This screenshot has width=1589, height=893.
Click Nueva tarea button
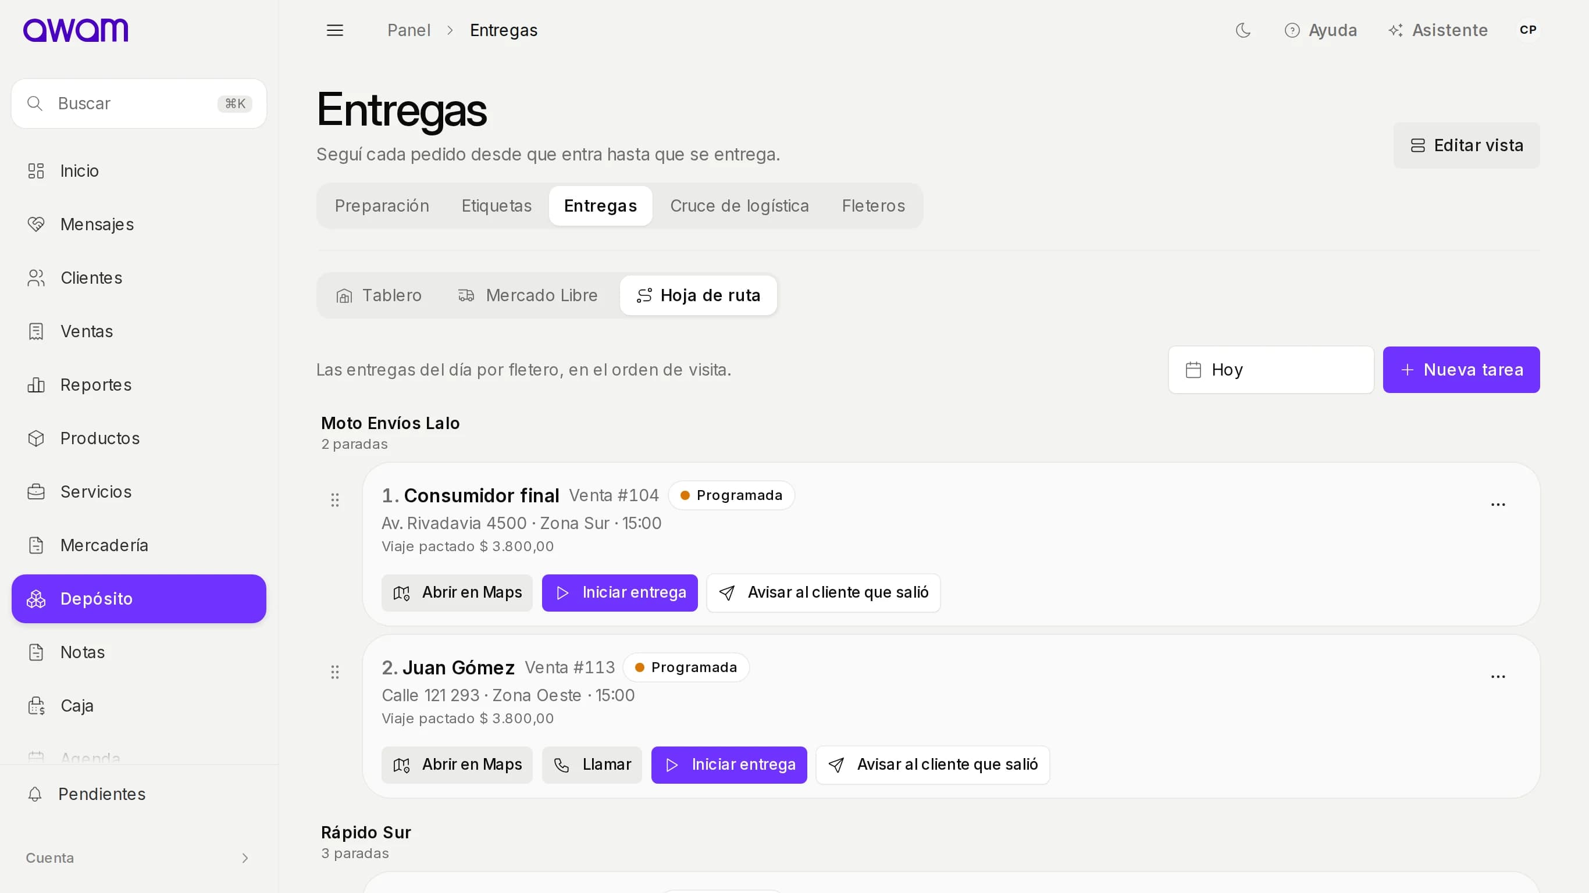point(1460,370)
